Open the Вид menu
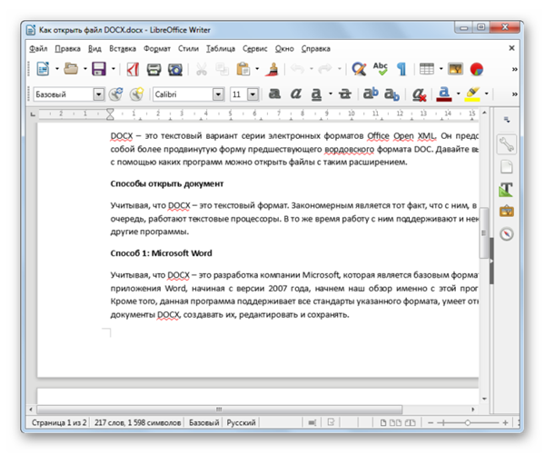Image resolution: width=545 pixels, height=454 pixels. click(x=94, y=49)
